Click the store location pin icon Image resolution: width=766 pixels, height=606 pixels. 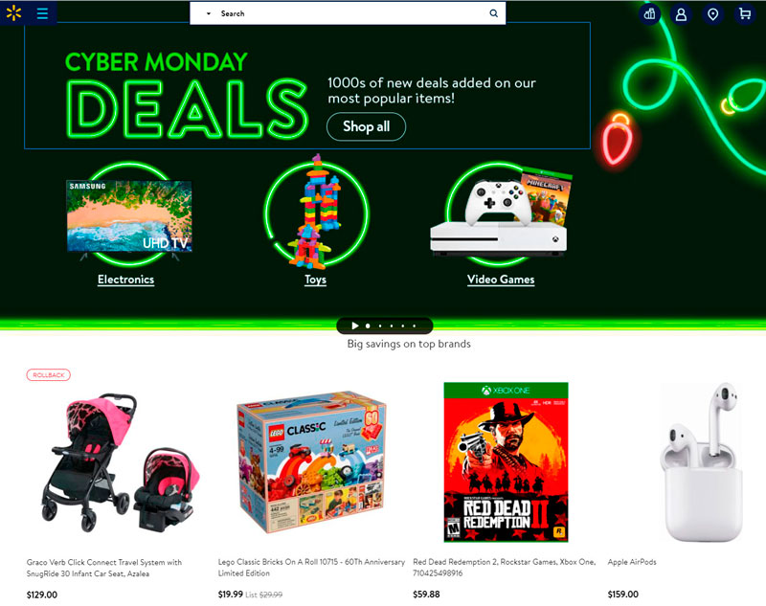(x=712, y=14)
